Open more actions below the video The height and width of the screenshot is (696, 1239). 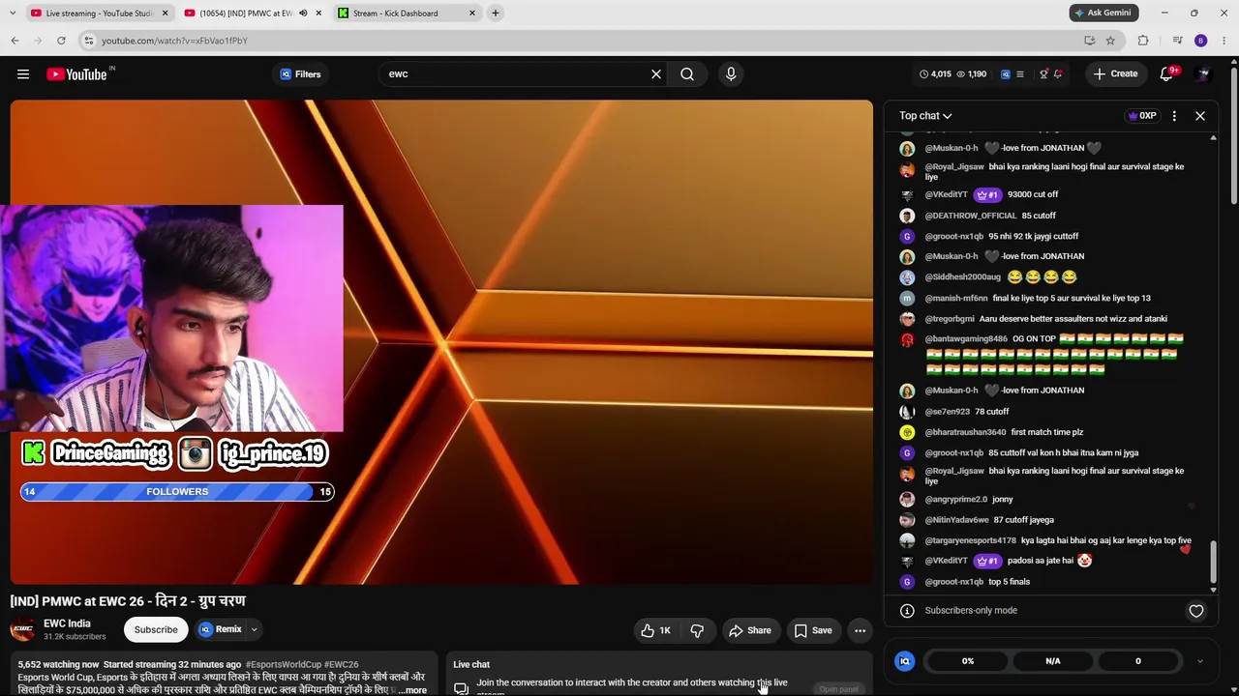[860, 630]
